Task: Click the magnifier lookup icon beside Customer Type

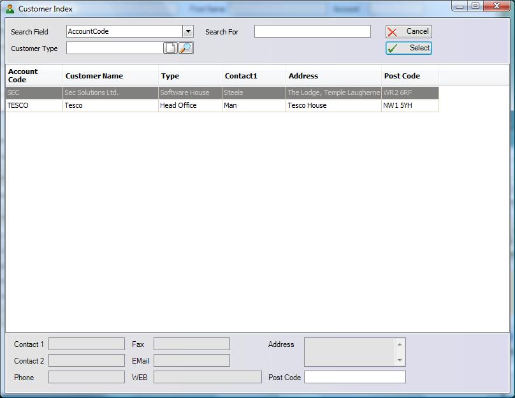Action: click(x=185, y=48)
